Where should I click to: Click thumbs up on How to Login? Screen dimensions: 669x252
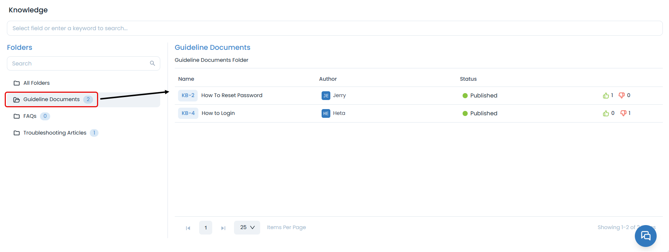[x=606, y=113]
